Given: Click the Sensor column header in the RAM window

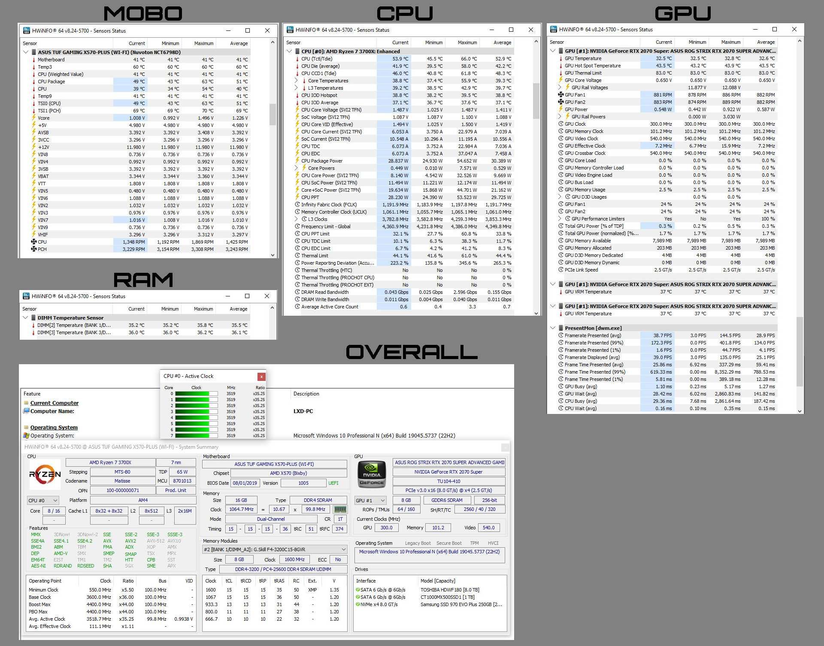Looking at the screenshot, I should [66, 309].
